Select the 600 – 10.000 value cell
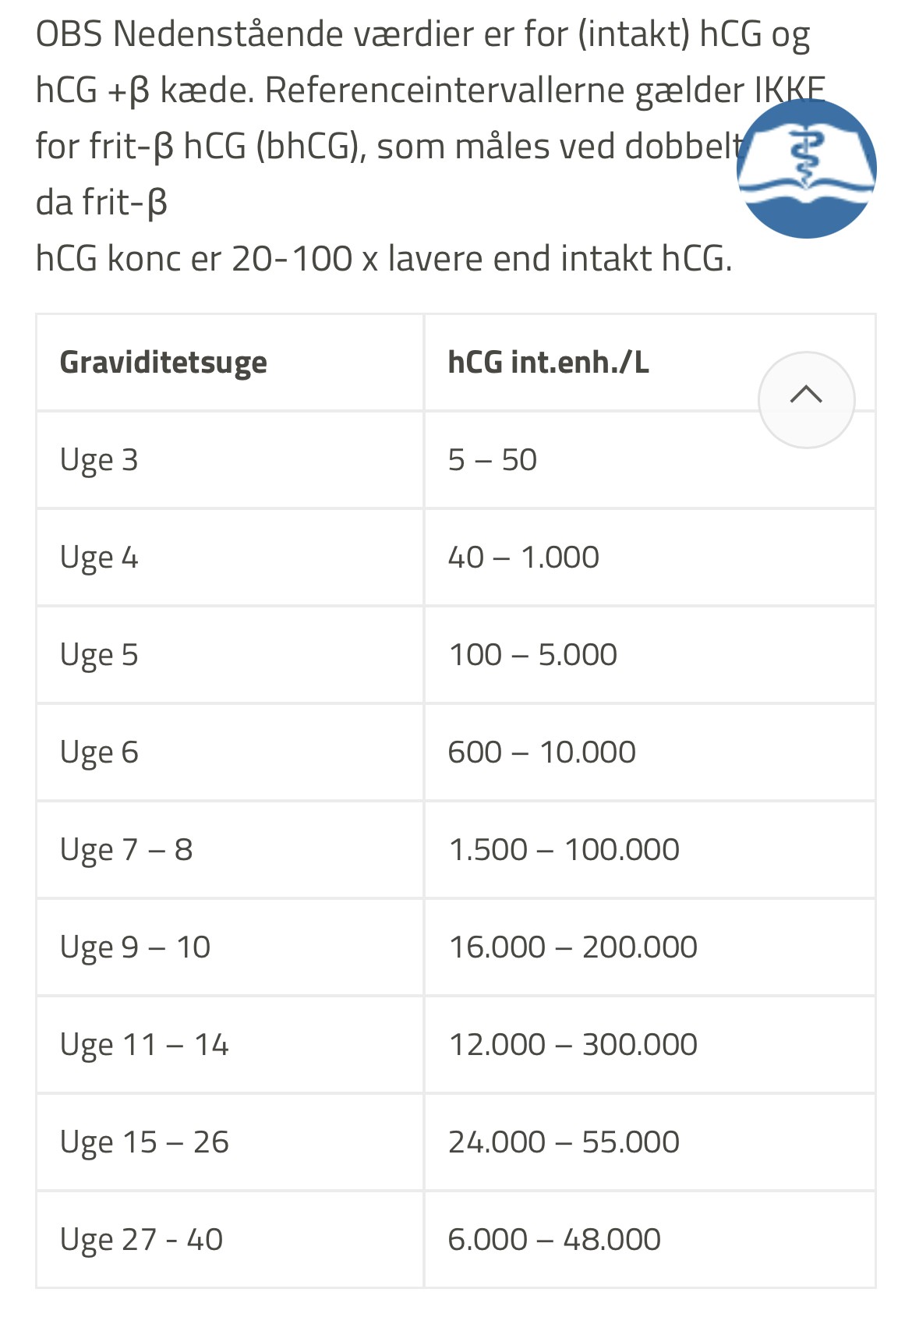This screenshot has height=1342, width=912. (542, 752)
